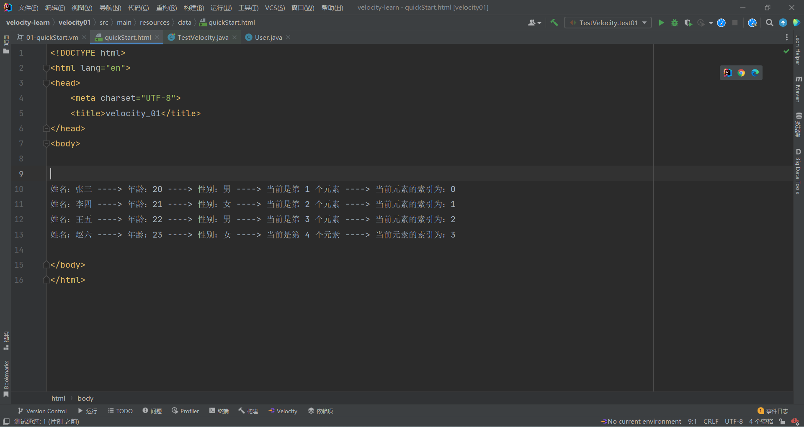The image size is (804, 427).
Task: Open the Json Helper side panel
Action: click(798, 51)
